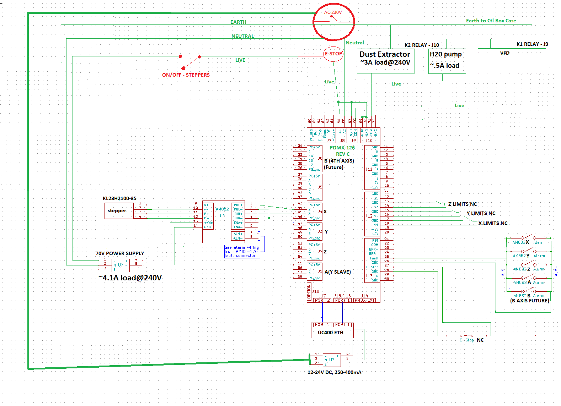Click the ON/OFF - STEPPERS switch symbol
The image size is (561, 406).
coord(190,62)
